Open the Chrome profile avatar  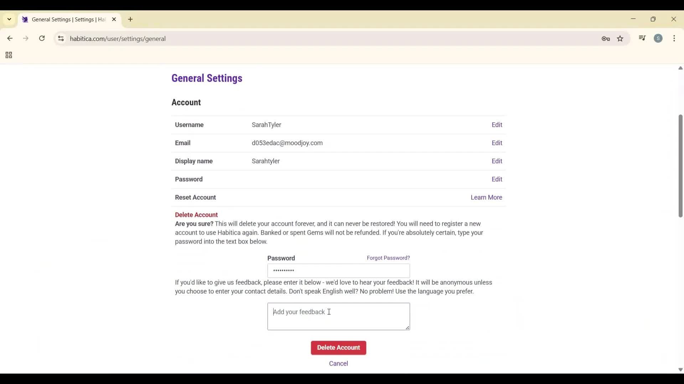tap(658, 38)
